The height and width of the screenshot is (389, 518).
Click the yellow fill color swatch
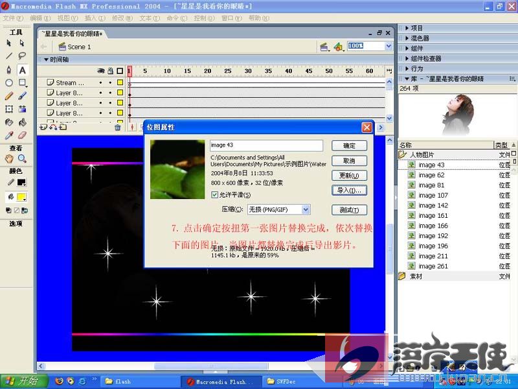click(21, 197)
